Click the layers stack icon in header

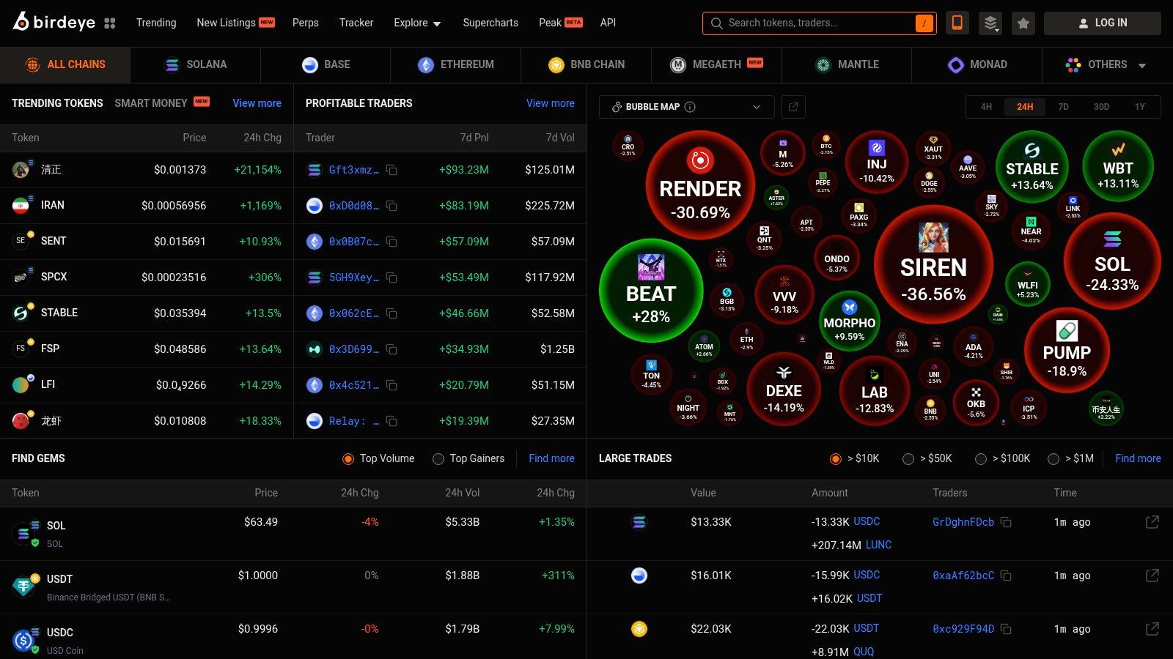click(990, 23)
